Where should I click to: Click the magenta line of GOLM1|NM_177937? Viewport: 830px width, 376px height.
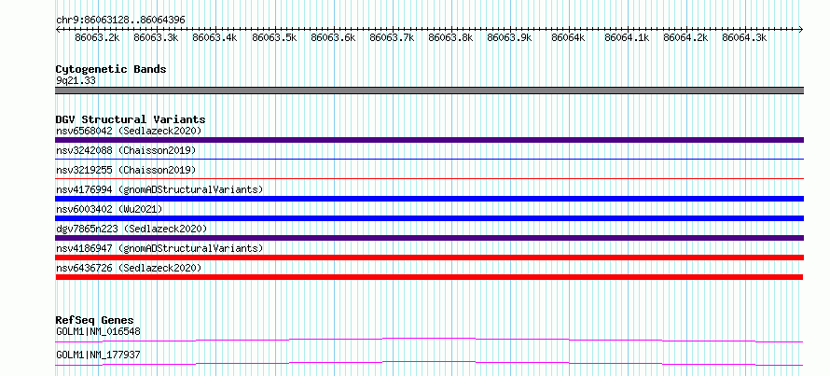429,363
